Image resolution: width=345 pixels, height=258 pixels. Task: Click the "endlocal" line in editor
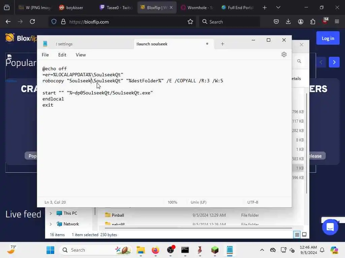pyautogui.click(x=53, y=99)
